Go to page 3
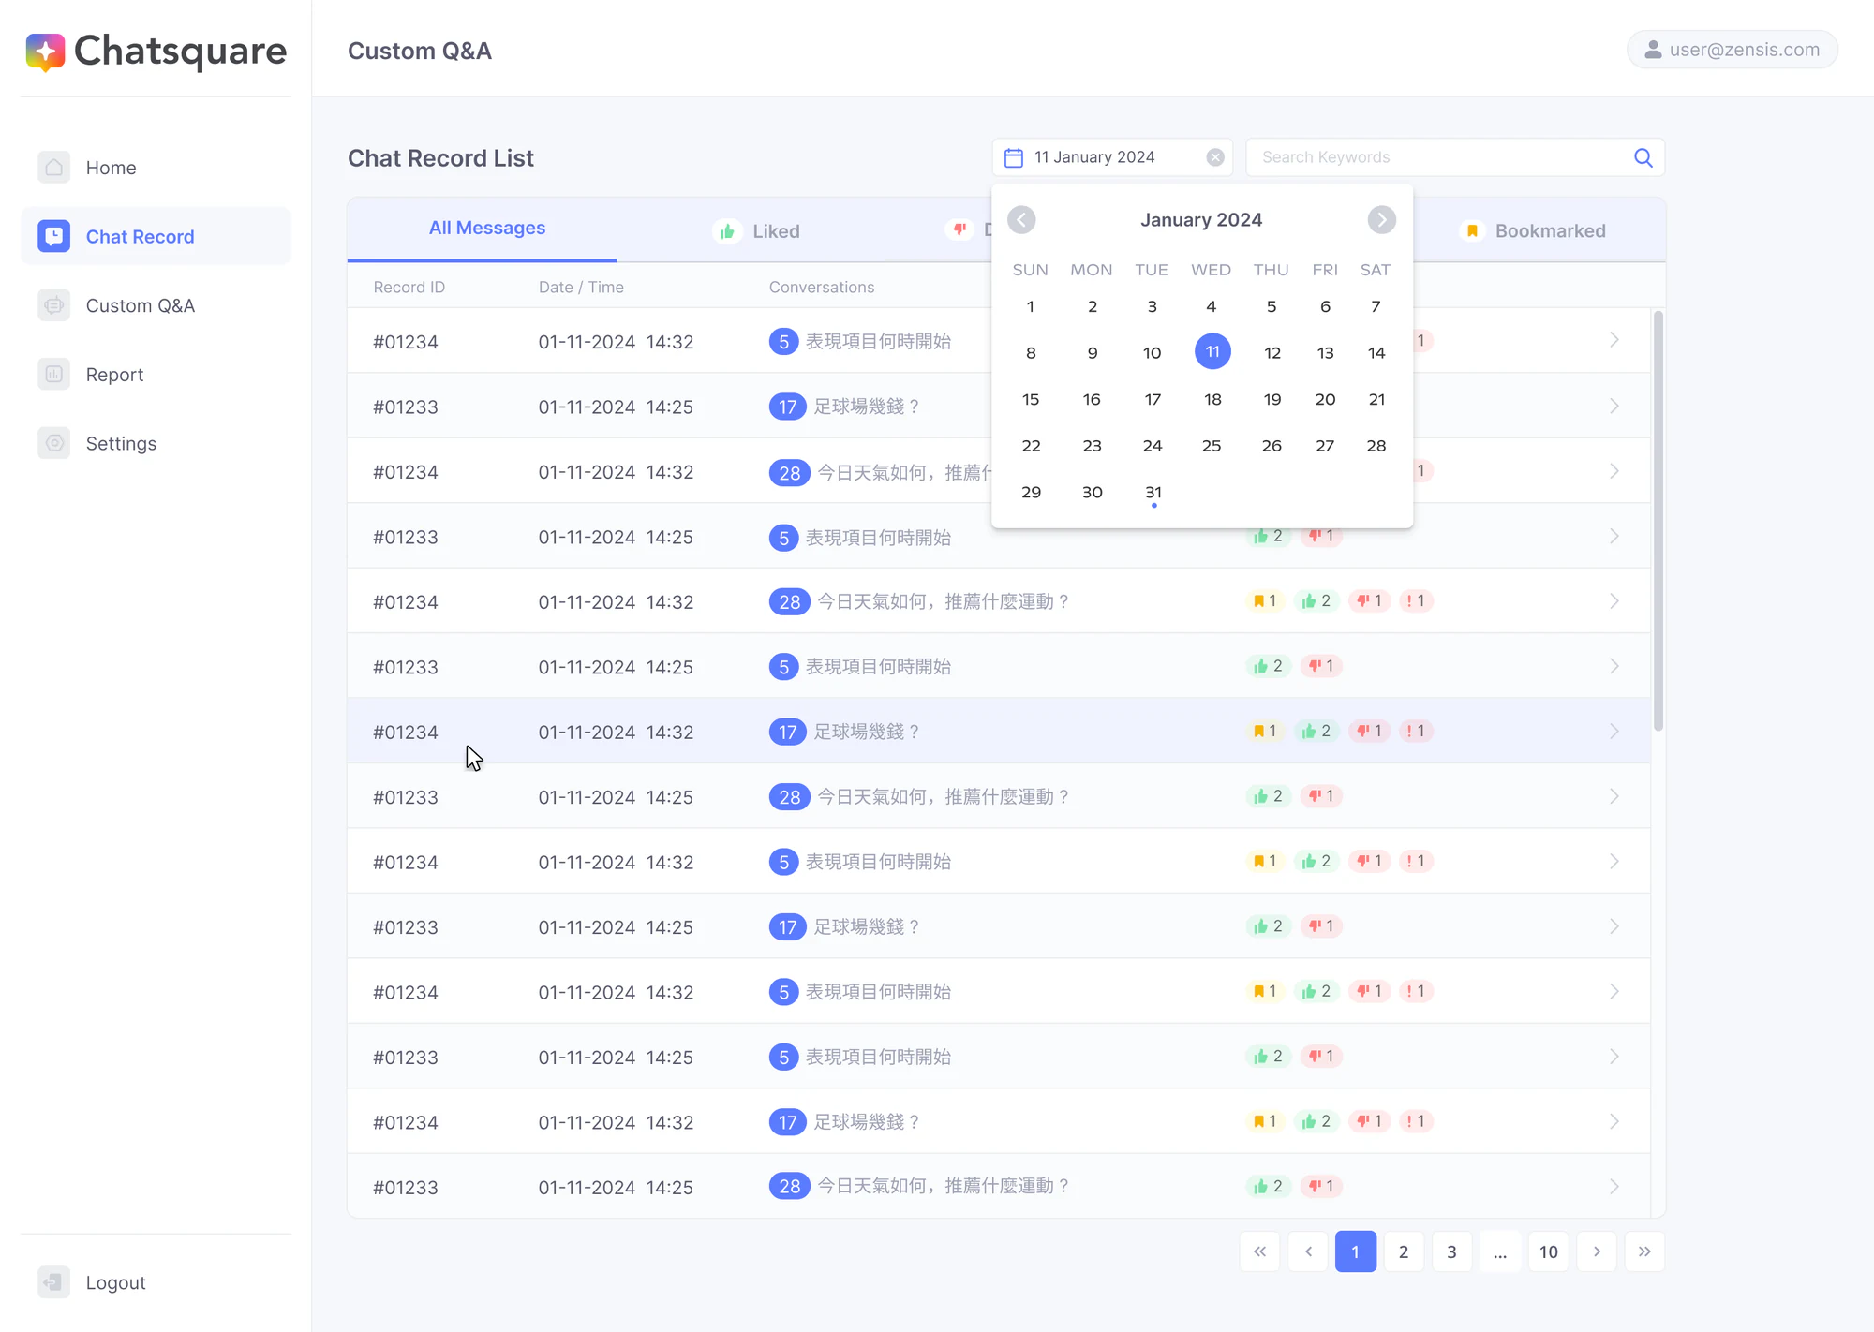The width and height of the screenshot is (1874, 1332). click(1451, 1251)
